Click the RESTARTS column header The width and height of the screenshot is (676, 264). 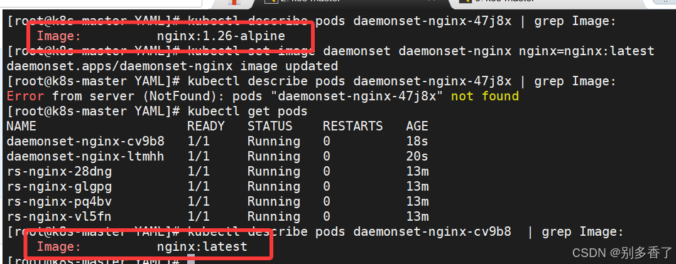click(352, 127)
